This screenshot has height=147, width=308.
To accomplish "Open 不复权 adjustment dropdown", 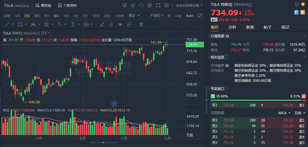I will point(157,15).
